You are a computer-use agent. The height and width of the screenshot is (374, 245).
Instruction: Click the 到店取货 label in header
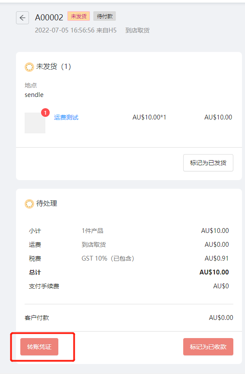pos(137,30)
